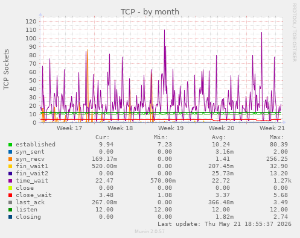
Task: Click the close_wait Min value 1.08
Action: click(165, 195)
